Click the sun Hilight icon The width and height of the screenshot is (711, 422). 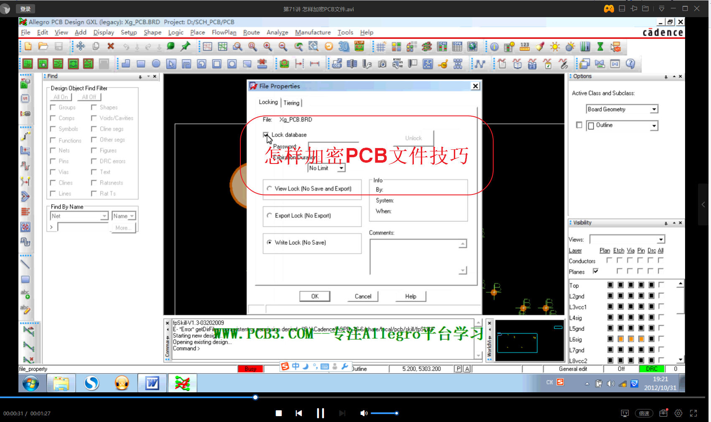(555, 47)
